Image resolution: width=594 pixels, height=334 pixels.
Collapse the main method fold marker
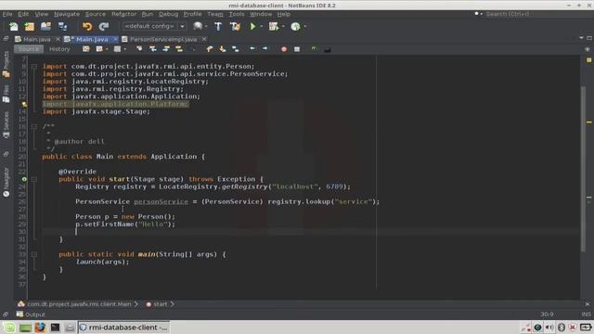pyautogui.click(x=33, y=254)
